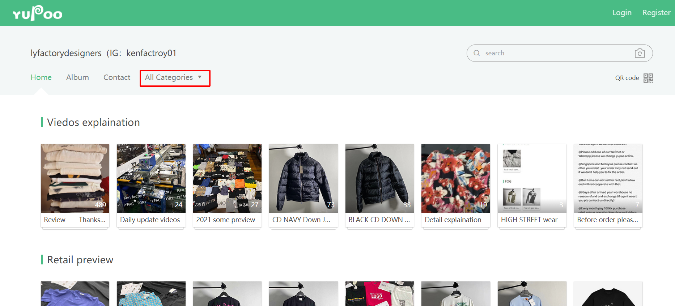Click the 2021 some preview caption
Viewport: 675px width, 306px height.
coord(226,220)
